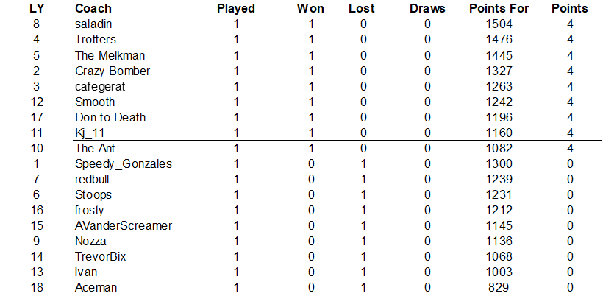Click the TrevorBix coach name
This screenshot has height=296, width=603.
101,256
